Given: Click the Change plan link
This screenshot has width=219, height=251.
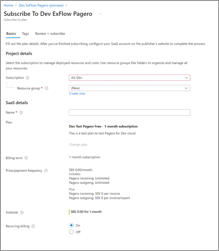Looking at the screenshot, I should (78, 145).
